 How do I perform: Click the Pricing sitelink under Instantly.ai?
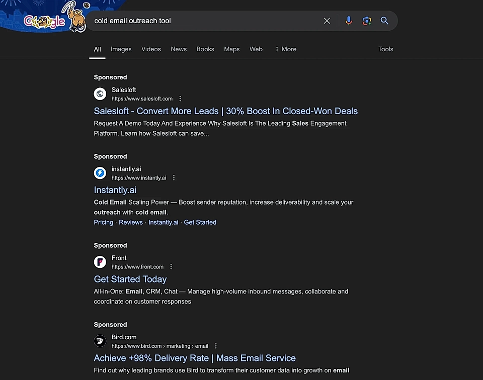[x=103, y=222]
